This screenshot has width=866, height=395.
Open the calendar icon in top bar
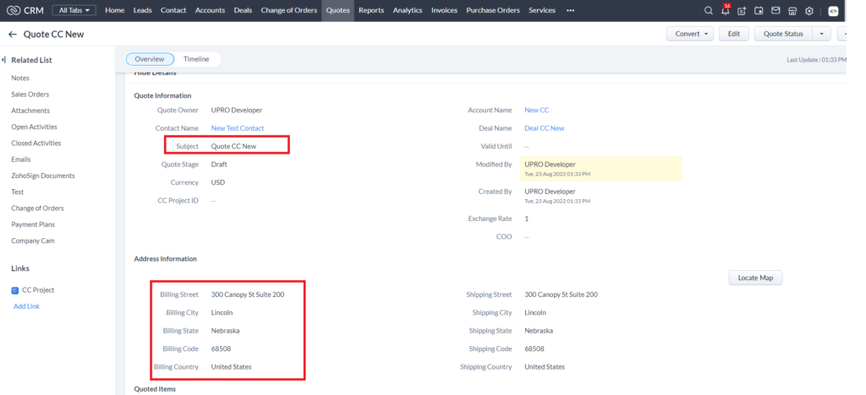click(759, 10)
